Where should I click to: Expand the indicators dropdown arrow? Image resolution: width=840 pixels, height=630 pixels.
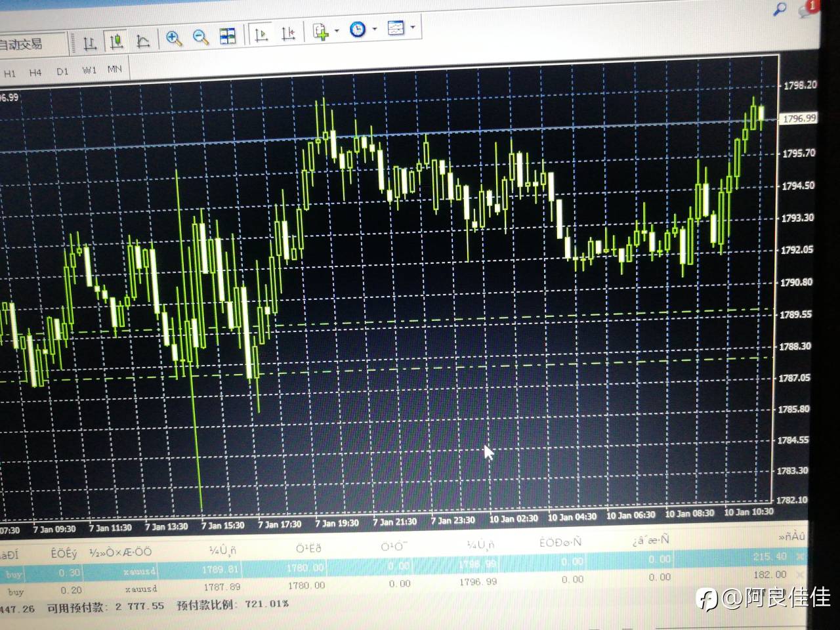pos(337,31)
